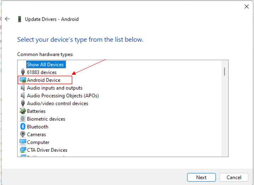Image resolution: width=254 pixels, height=185 pixels.
Task: Click the hardware list scrollbar thumb
Action: coord(224,71)
